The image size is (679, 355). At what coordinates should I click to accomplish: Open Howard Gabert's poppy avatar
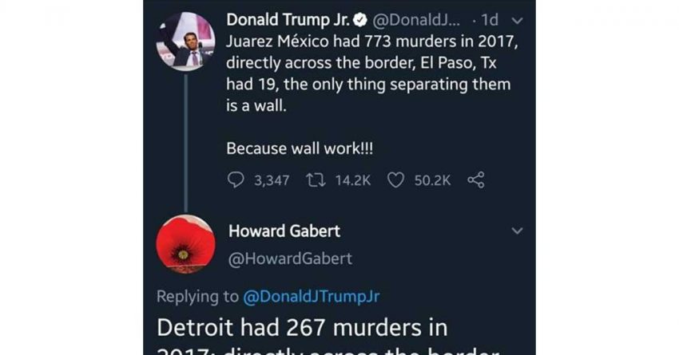[x=185, y=244]
